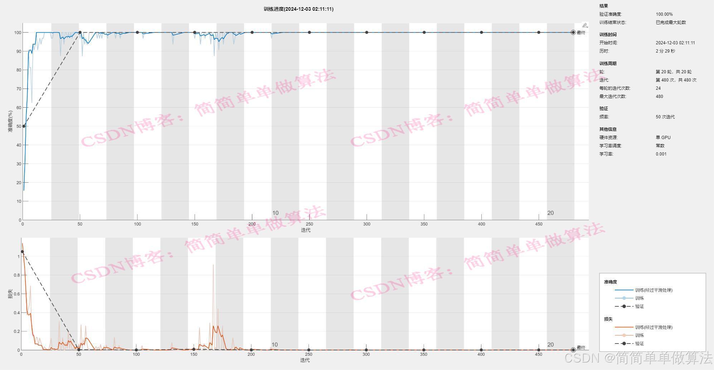Select the elapsed time 2 分 29 秒
714x370 pixels.
tap(665, 51)
